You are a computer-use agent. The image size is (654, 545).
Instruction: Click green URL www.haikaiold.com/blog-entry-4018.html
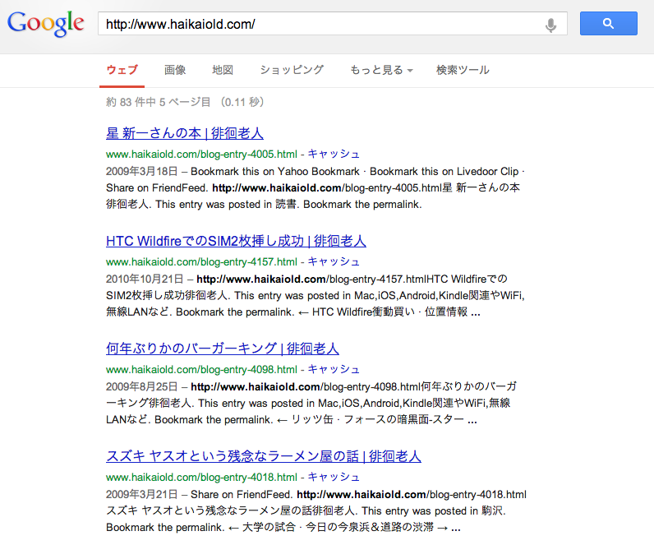coord(201,477)
